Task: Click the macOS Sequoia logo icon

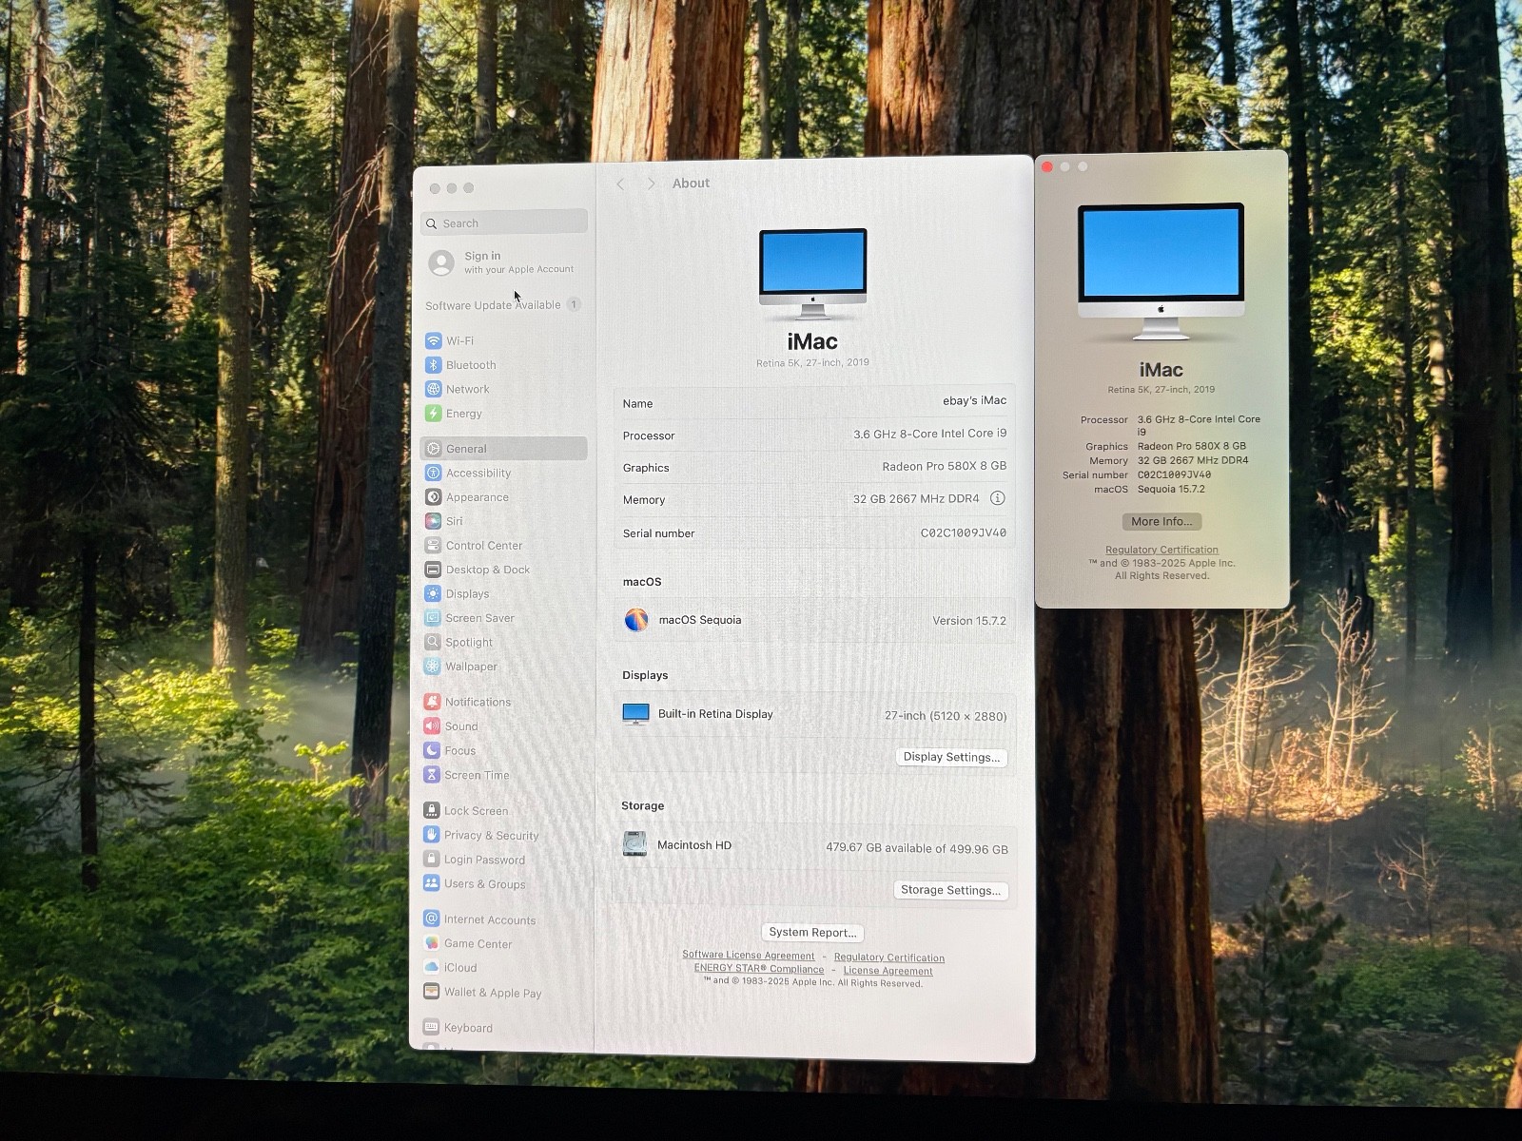Action: [x=636, y=620]
